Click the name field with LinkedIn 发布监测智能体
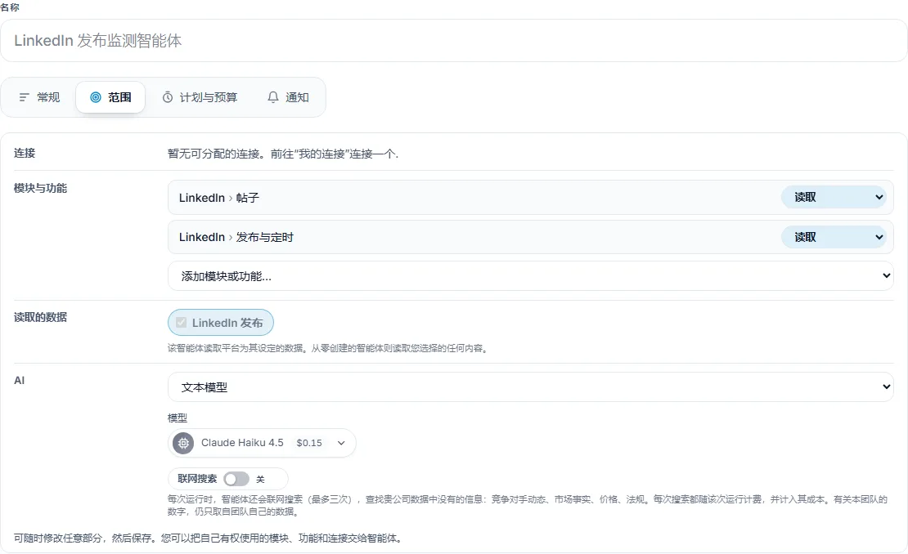 click(x=453, y=41)
